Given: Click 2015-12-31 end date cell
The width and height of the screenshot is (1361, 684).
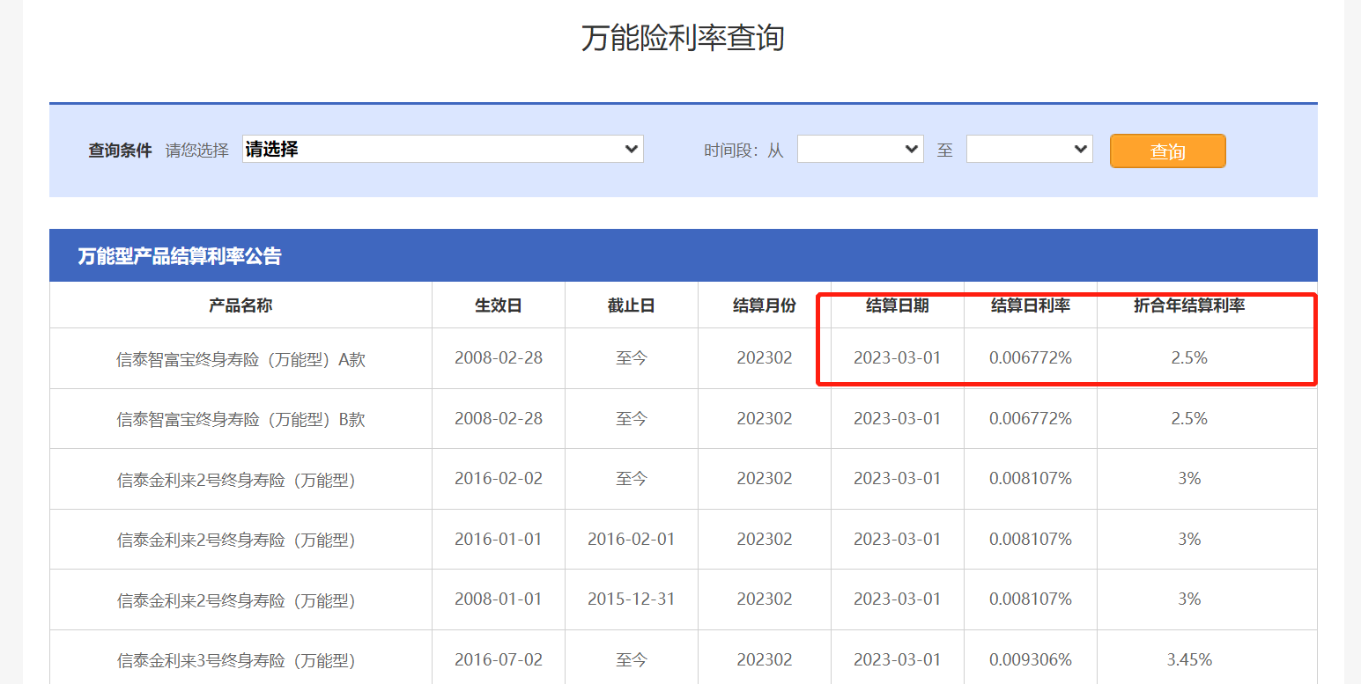Looking at the screenshot, I should point(632,599).
